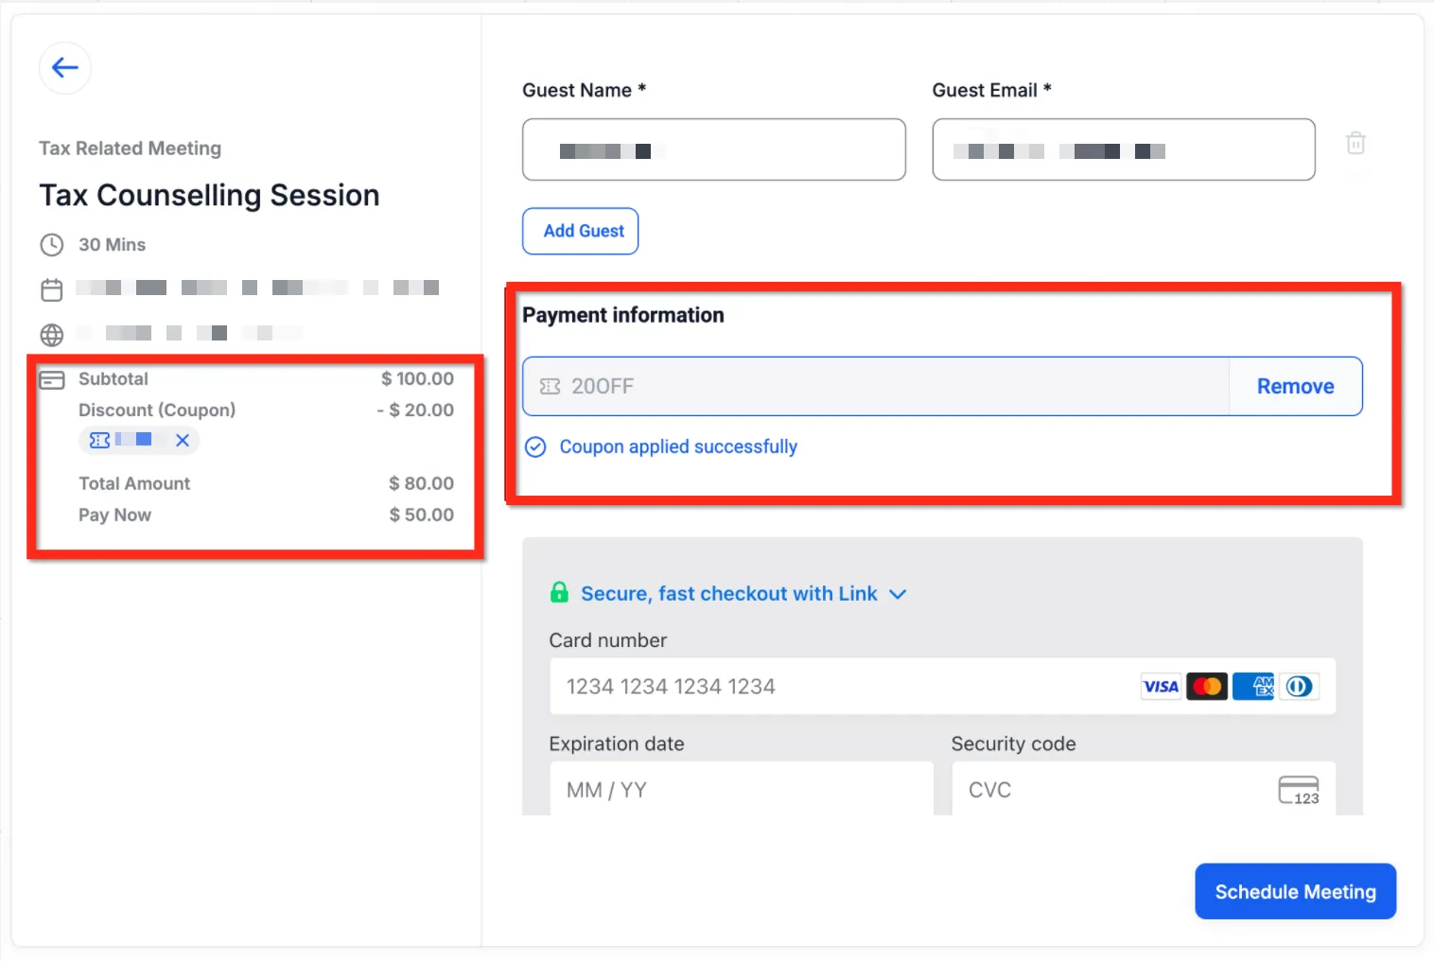Click the credit card icon beside Subtotal
1434x961 pixels.
tap(52, 380)
